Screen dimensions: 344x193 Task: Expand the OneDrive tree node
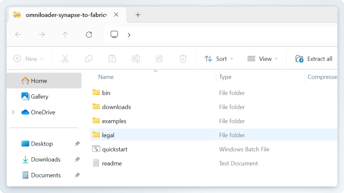coord(13,112)
